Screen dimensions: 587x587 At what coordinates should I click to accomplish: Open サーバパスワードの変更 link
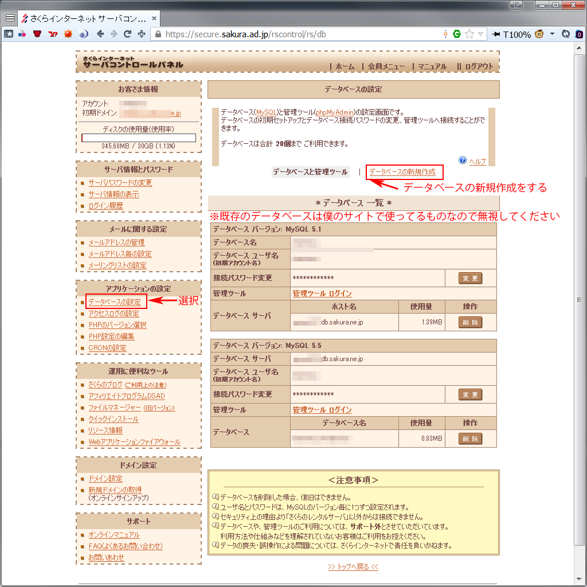[120, 183]
